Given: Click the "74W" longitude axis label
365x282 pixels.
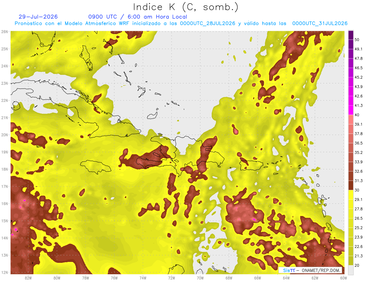Looking at the screenshot, I should click(143, 278).
